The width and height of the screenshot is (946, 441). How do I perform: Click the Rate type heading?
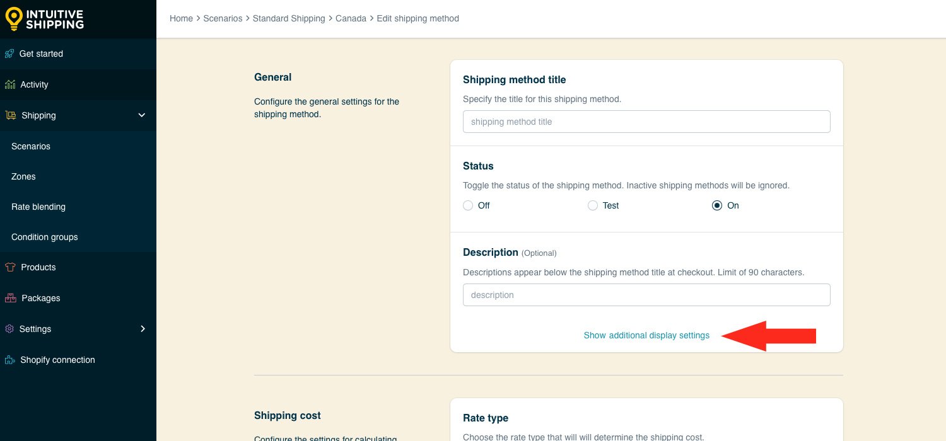point(486,418)
